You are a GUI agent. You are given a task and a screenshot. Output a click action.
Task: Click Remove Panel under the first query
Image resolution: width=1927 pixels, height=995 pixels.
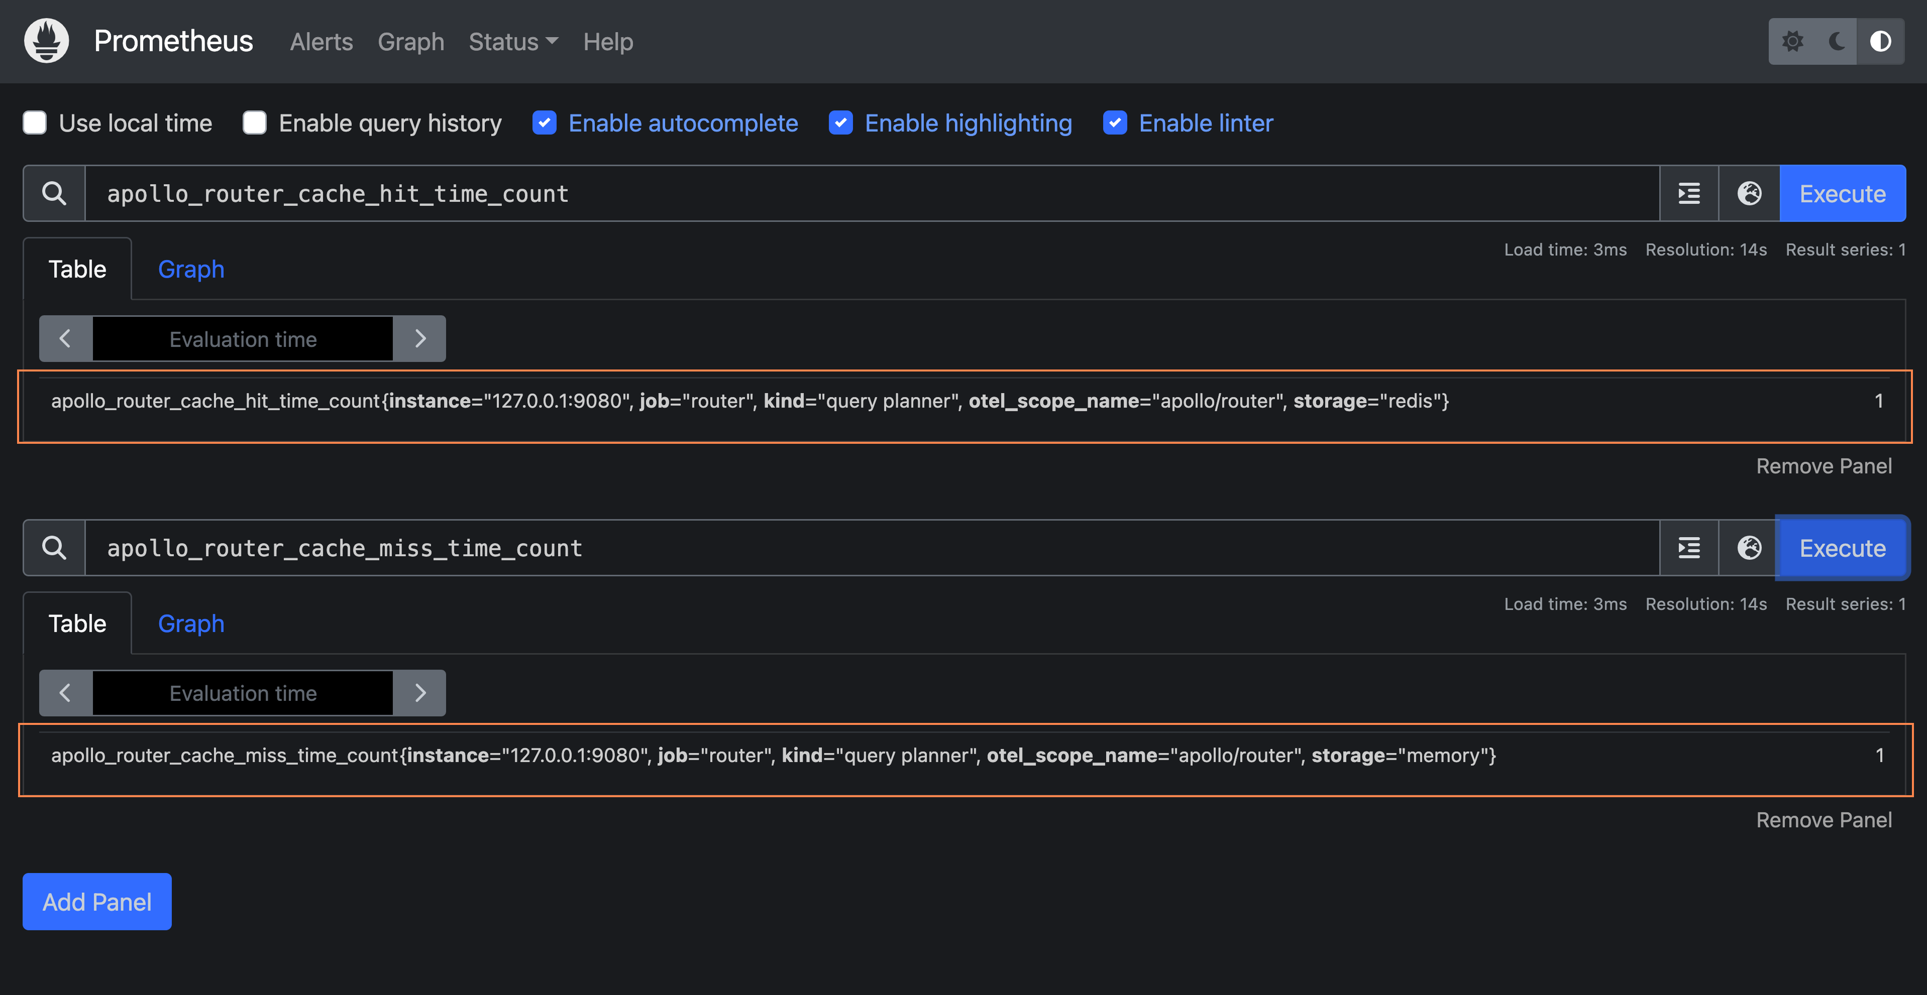click(x=1824, y=466)
